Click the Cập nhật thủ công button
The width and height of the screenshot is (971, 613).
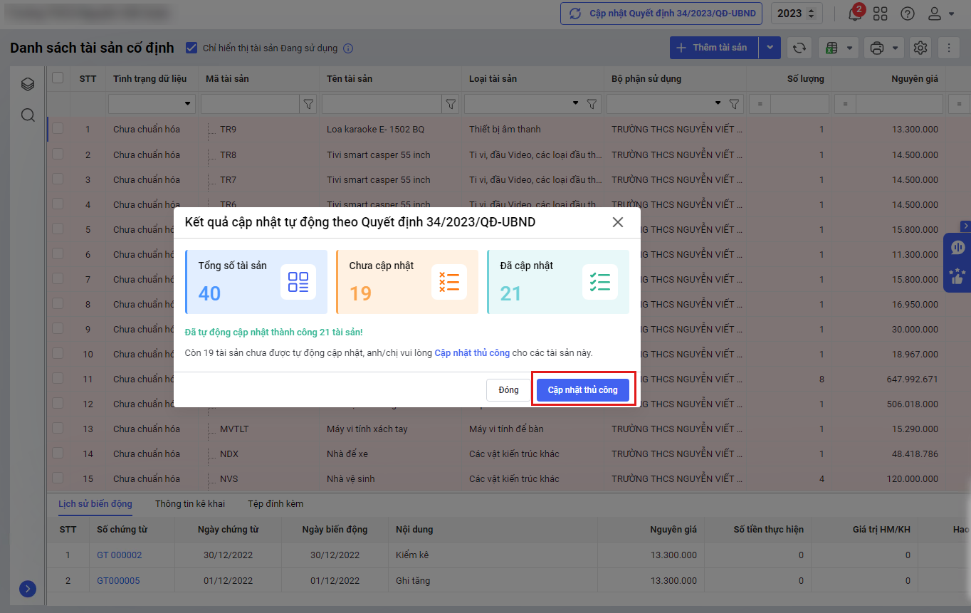(582, 390)
